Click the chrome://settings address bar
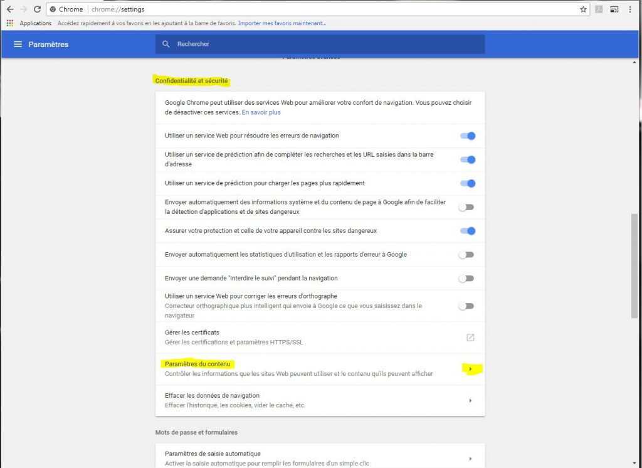 (313, 9)
